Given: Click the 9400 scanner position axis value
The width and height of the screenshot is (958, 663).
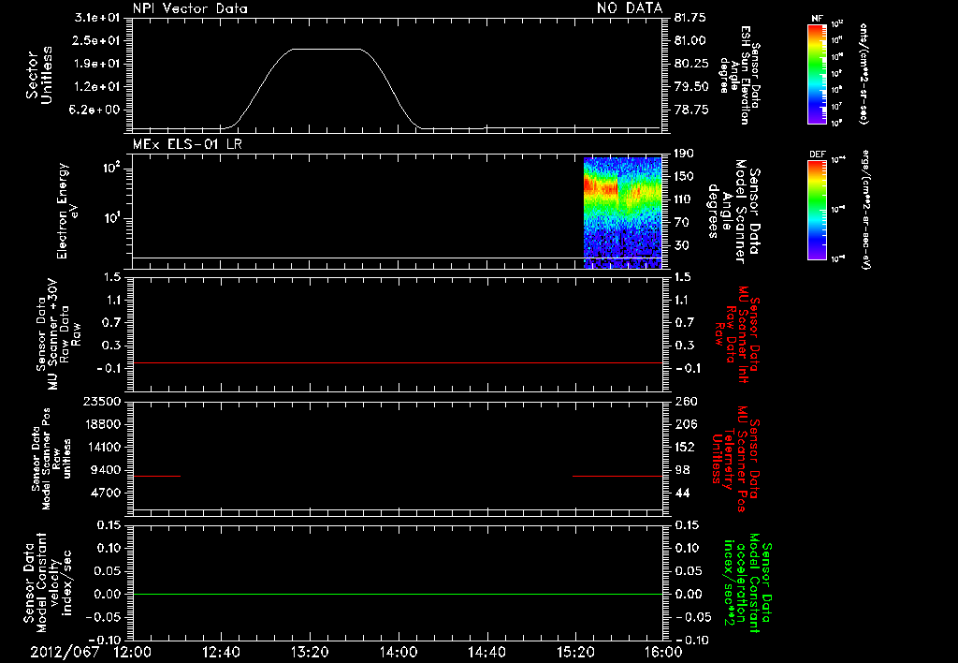Looking at the screenshot, I should 107,470.
